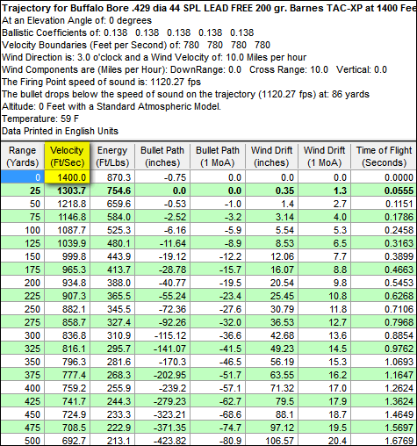
Task: Select range cell 75
Action: pyautogui.click(x=22, y=217)
